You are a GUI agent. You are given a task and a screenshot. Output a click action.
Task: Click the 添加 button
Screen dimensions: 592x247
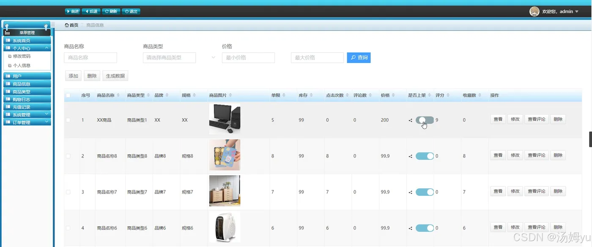[x=73, y=76]
